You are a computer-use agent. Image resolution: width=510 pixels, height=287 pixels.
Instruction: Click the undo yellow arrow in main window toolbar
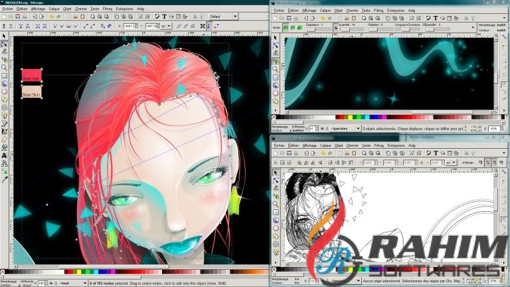pos(51,16)
